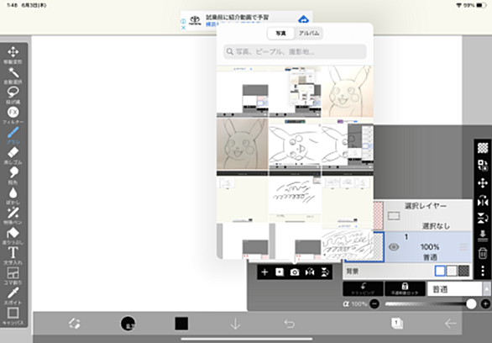492x343 pixels.
Task: Open brush size circle in bottom bar
Action: pyautogui.click(x=128, y=323)
